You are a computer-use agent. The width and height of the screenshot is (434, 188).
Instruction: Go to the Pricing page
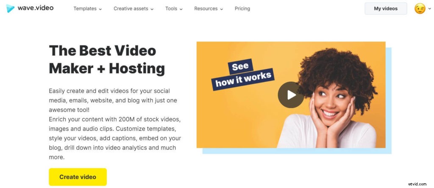click(x=242, y=8)
